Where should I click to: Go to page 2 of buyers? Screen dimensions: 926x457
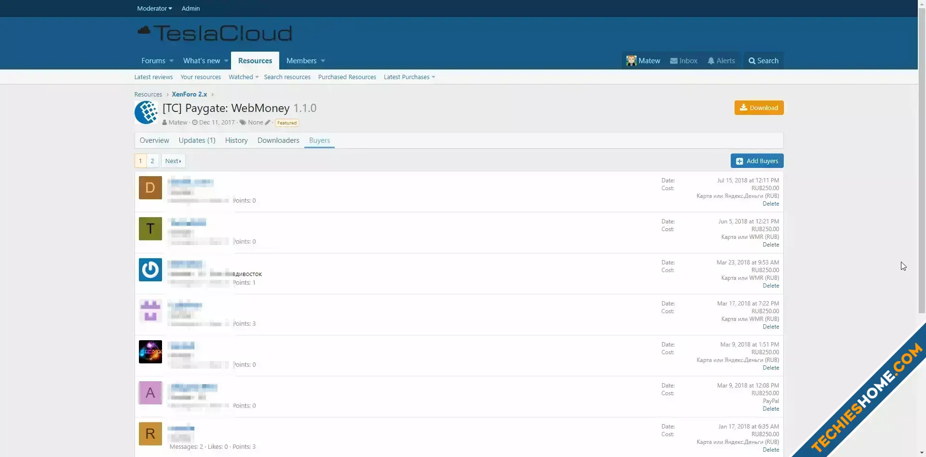[152, 161]
